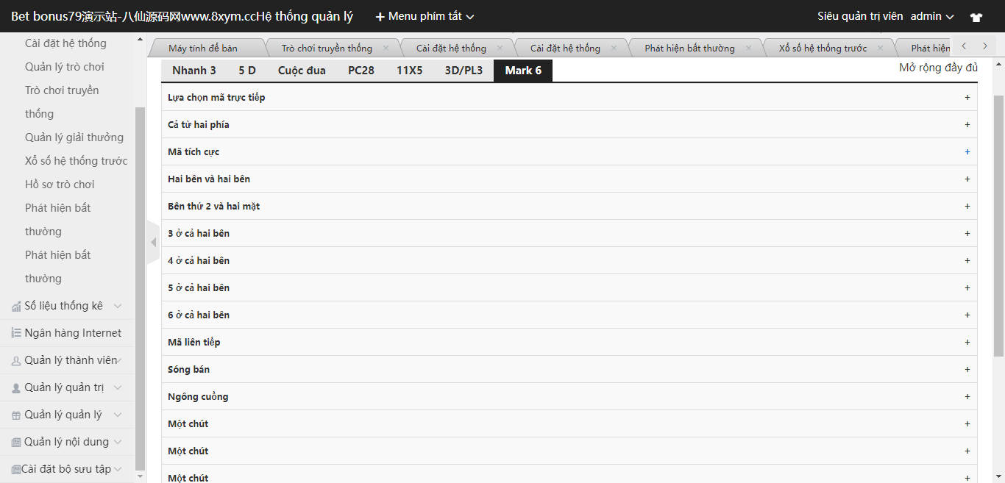Expand the Sóng bán section plus sign

coord(967,370)
